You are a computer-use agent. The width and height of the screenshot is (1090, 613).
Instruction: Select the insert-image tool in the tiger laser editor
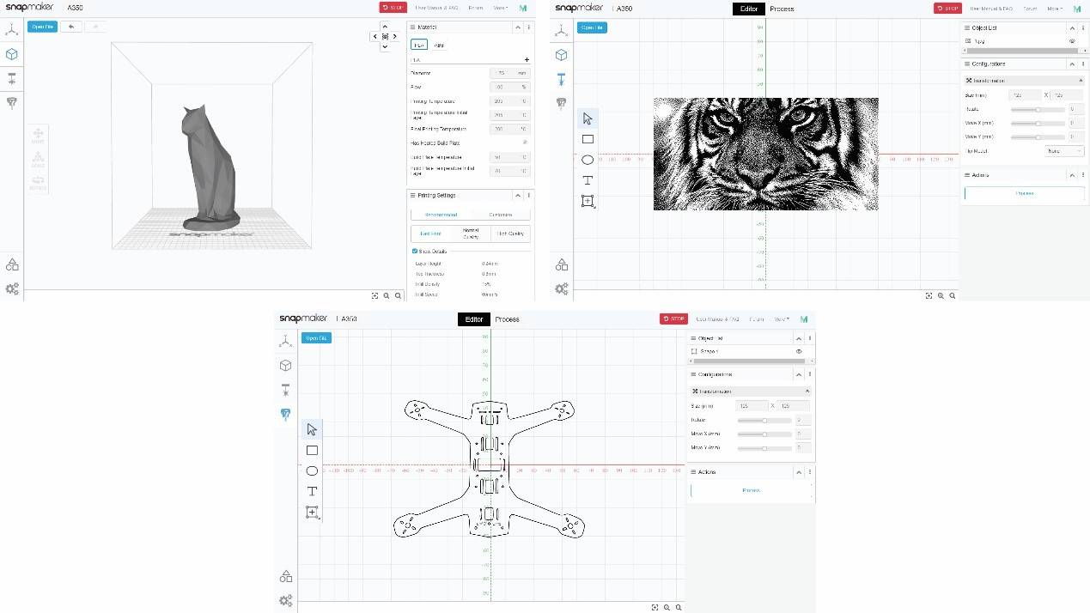(x=588, y=201)
